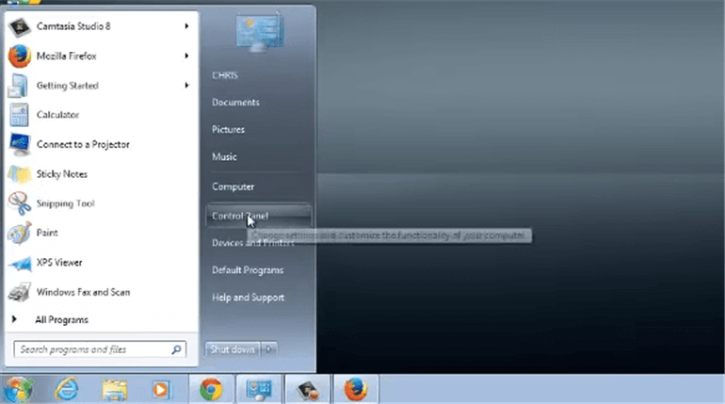Screen dimensions: 725x404
Task: Open Internet Explorer from taskbar
Action: point(66,389)
